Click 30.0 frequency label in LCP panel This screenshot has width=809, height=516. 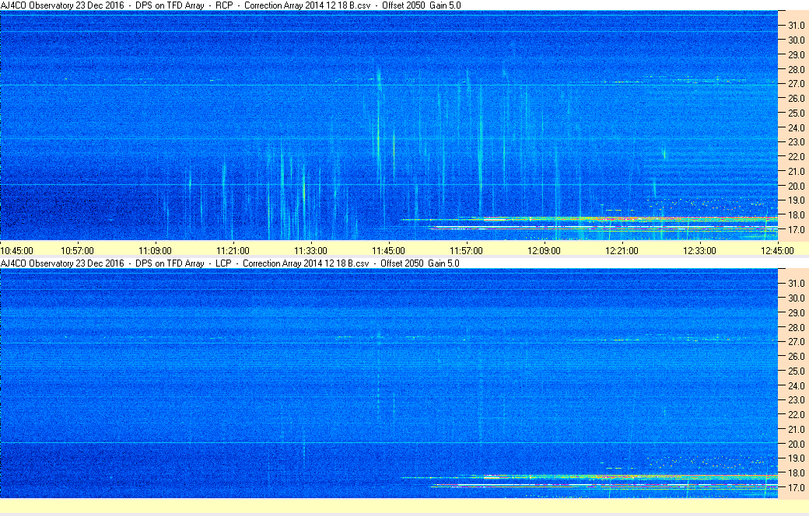tap(796, 298)
